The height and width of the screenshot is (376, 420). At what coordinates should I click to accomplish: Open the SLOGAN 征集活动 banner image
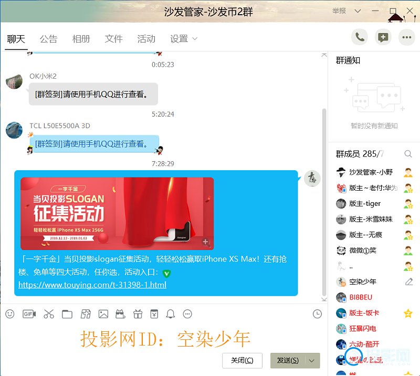117,214
